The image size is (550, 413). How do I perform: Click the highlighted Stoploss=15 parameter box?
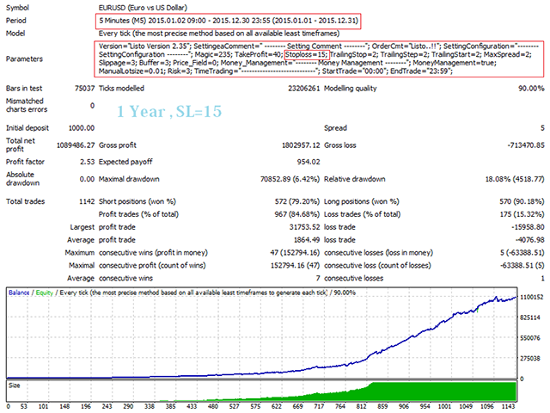point(305,54)
